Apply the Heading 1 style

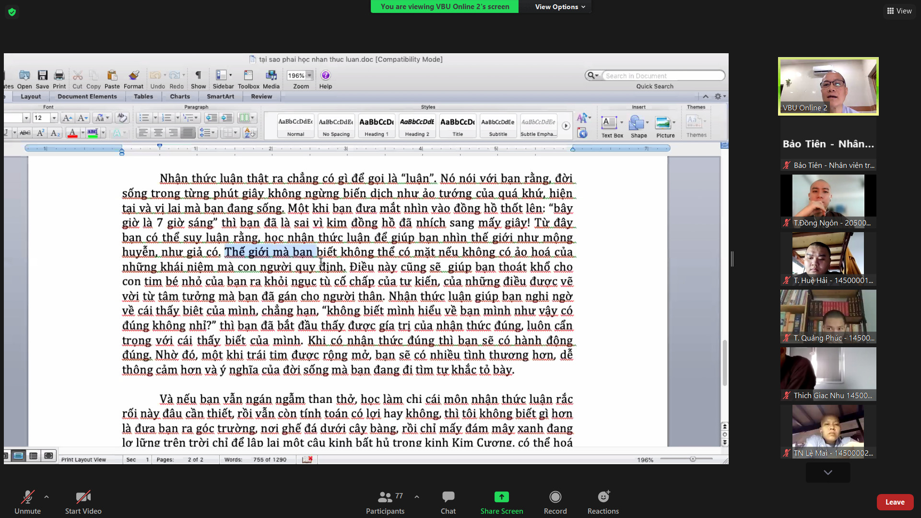[377, 126]
